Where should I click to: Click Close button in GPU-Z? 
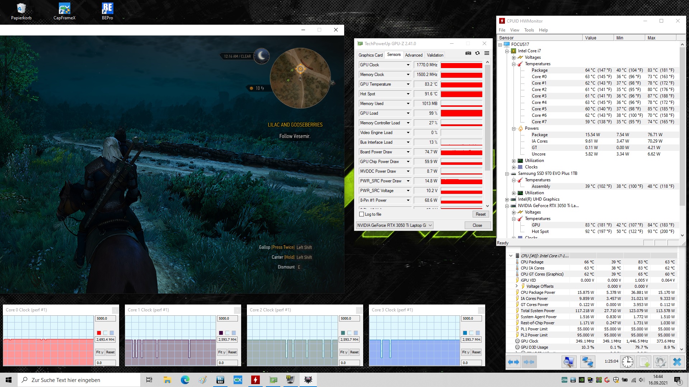click(x=477, y=225)
